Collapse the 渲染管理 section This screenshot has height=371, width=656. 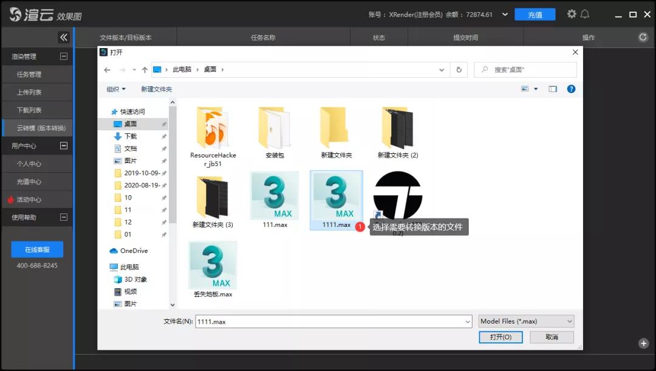[63, 57]
